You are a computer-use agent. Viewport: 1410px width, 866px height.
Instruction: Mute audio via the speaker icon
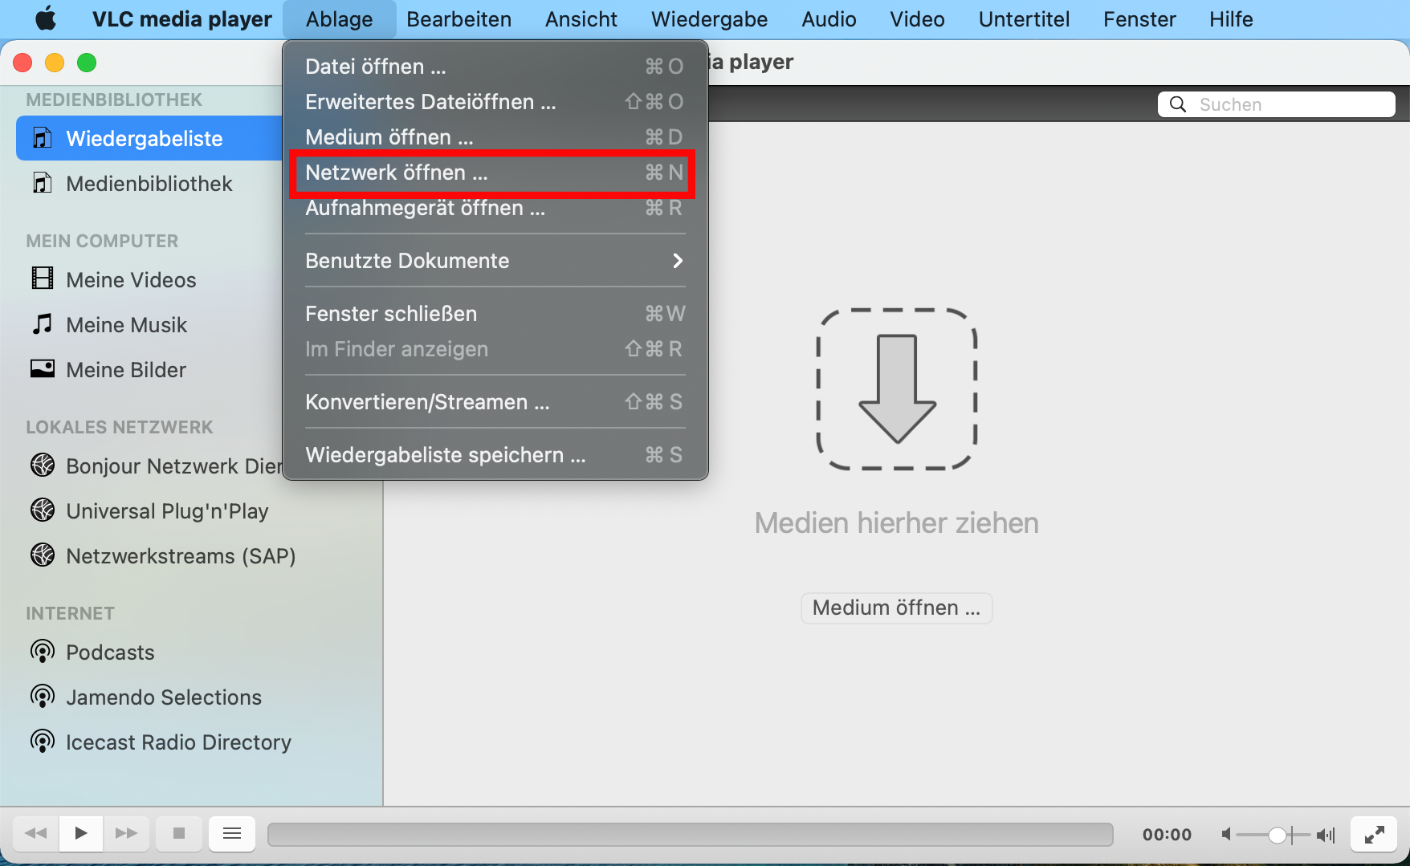1226,835
